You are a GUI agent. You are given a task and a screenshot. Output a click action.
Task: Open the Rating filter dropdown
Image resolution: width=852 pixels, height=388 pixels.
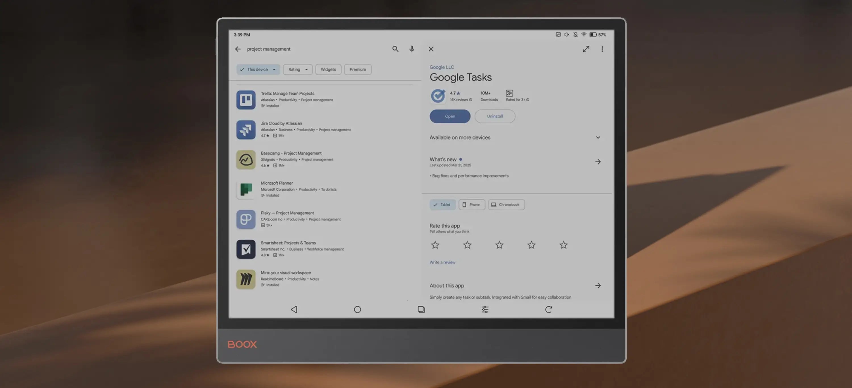click(297, 69)
